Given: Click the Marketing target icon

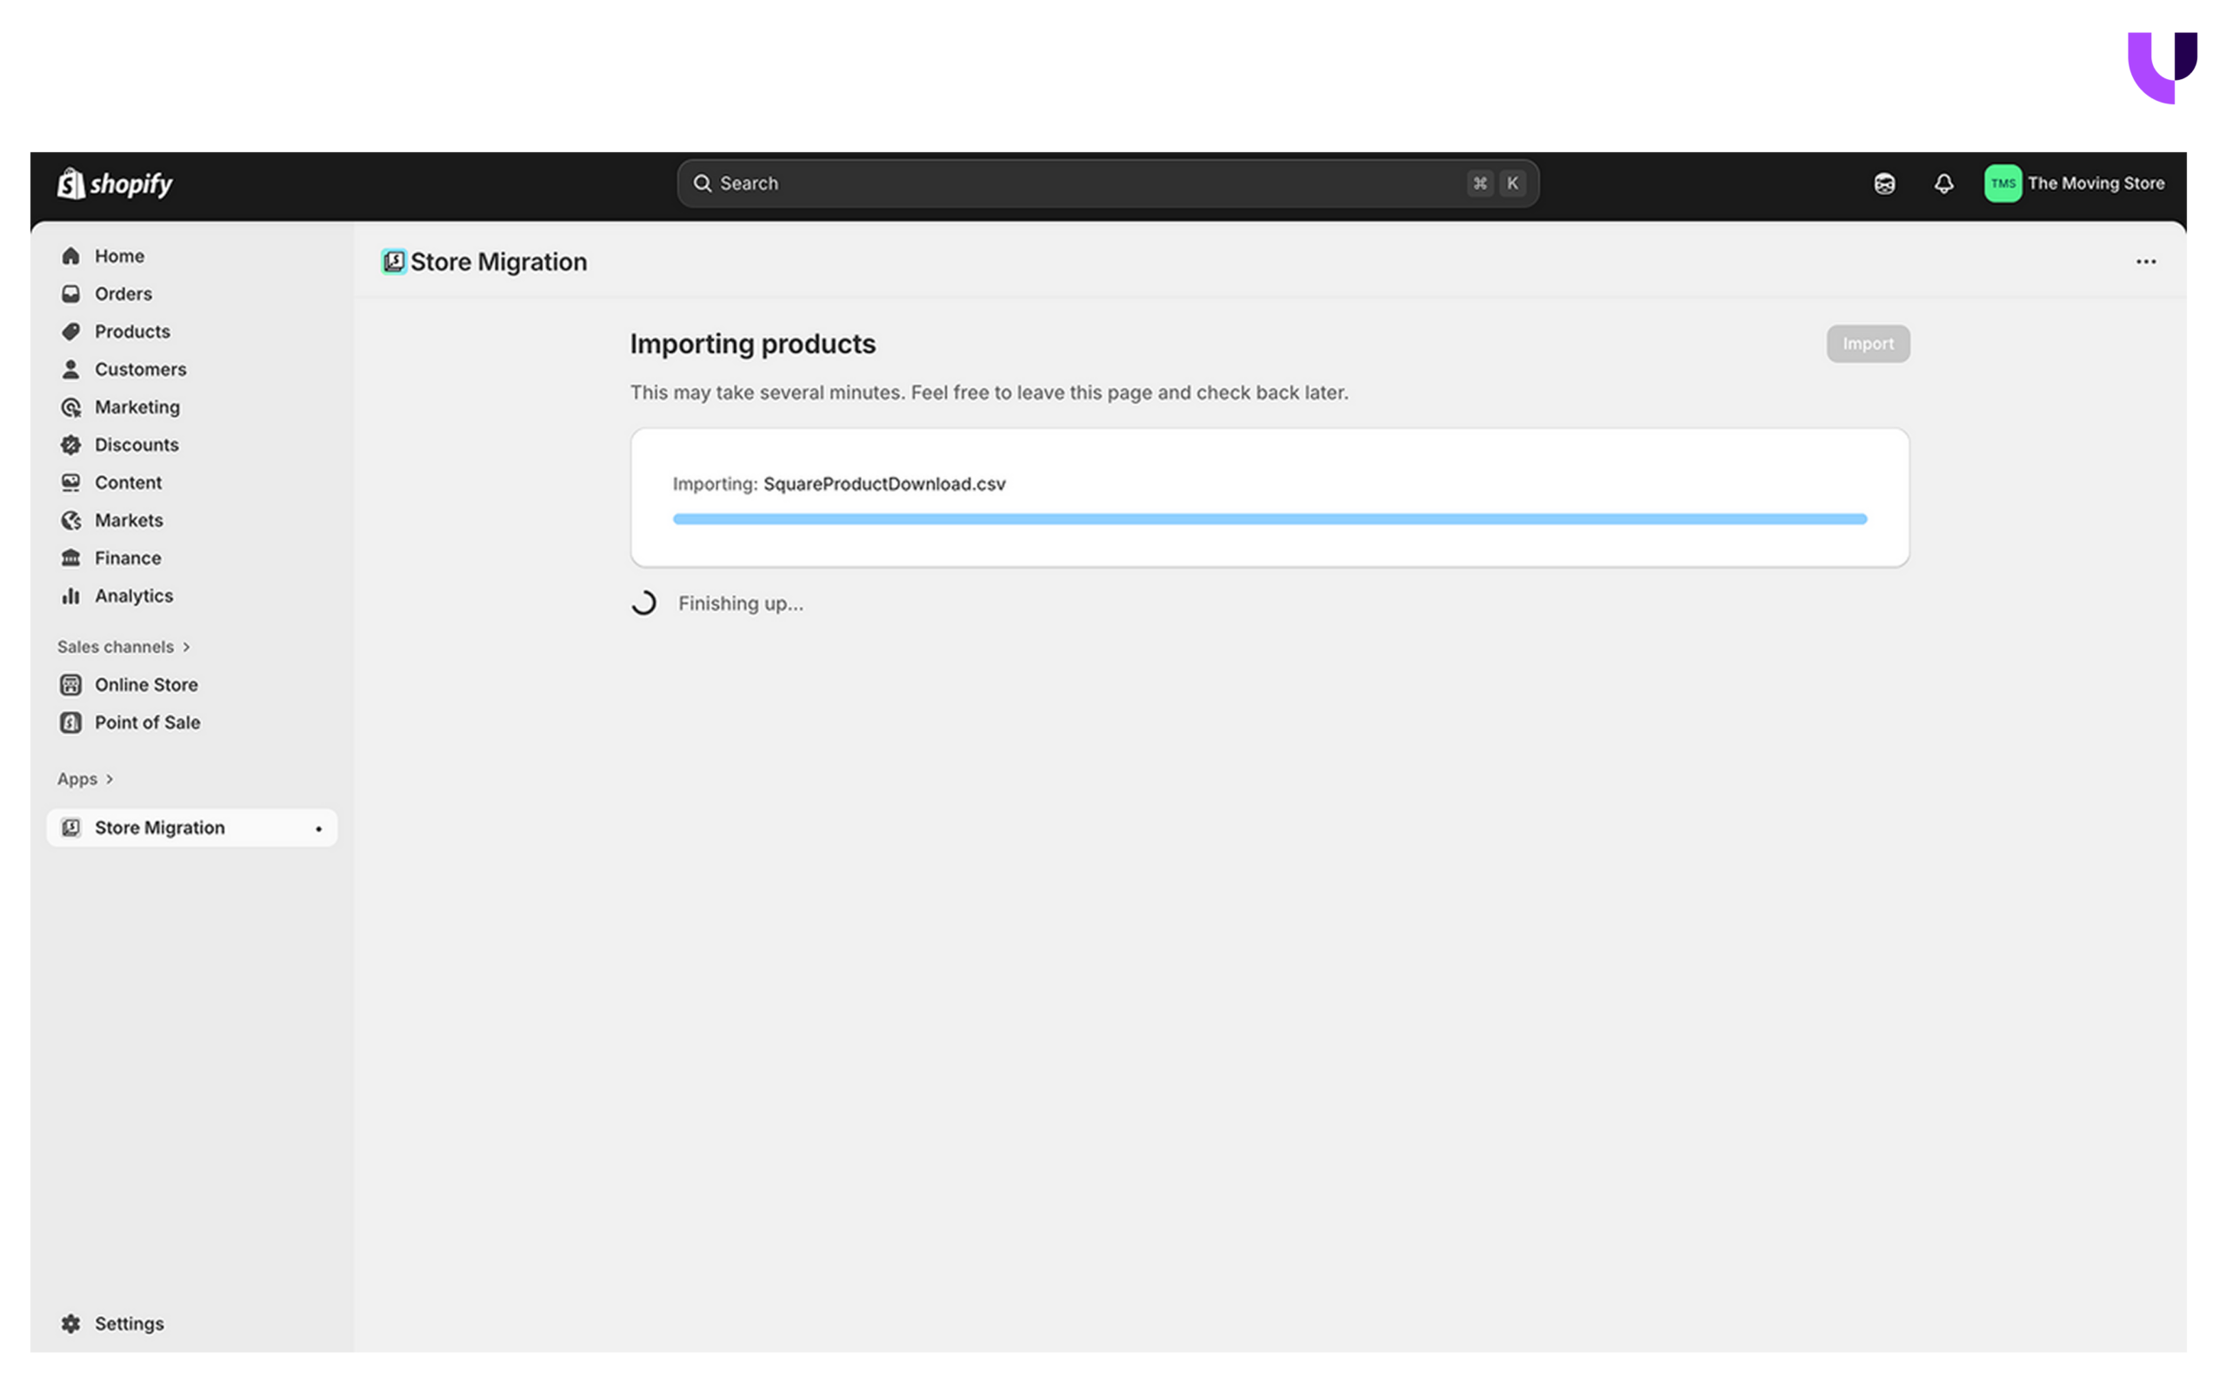Looking at the screenshot, I should click(70, 407).
